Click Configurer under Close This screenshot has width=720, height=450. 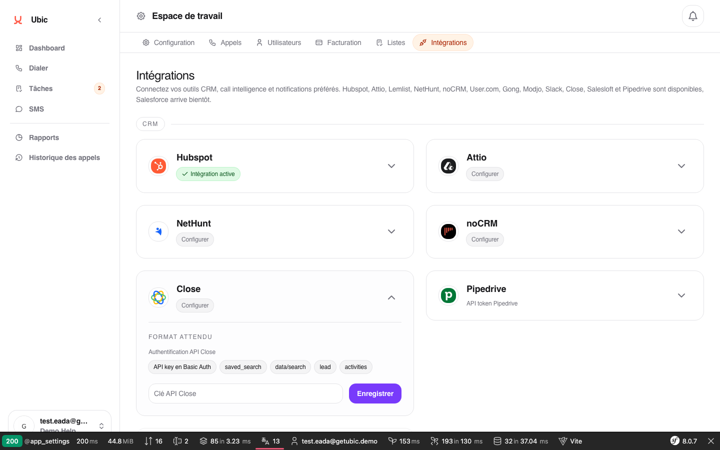[x=195, y=305]
